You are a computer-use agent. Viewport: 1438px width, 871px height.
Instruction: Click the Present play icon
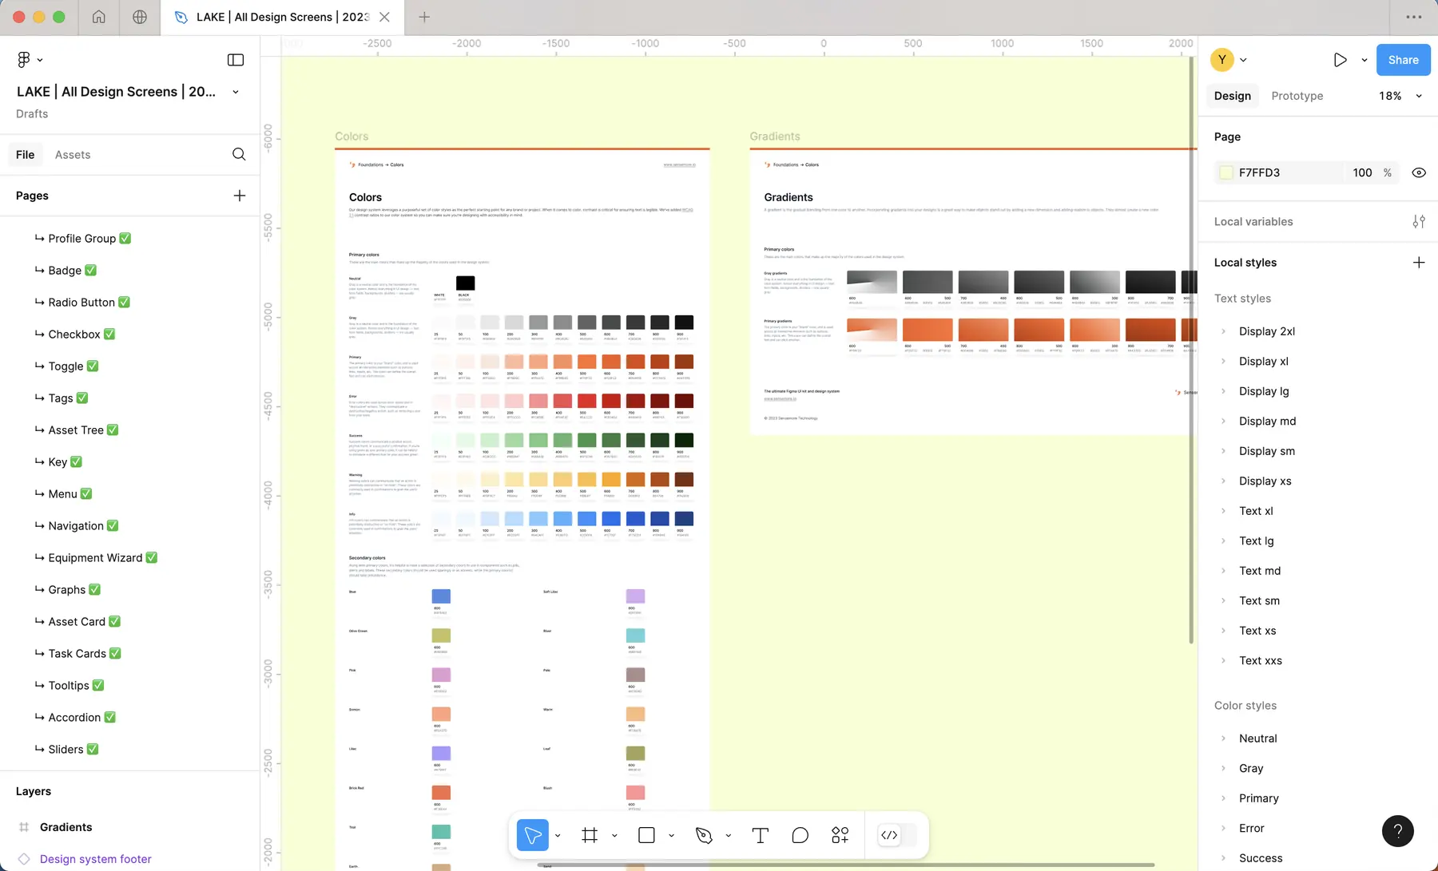[1341, 60]
